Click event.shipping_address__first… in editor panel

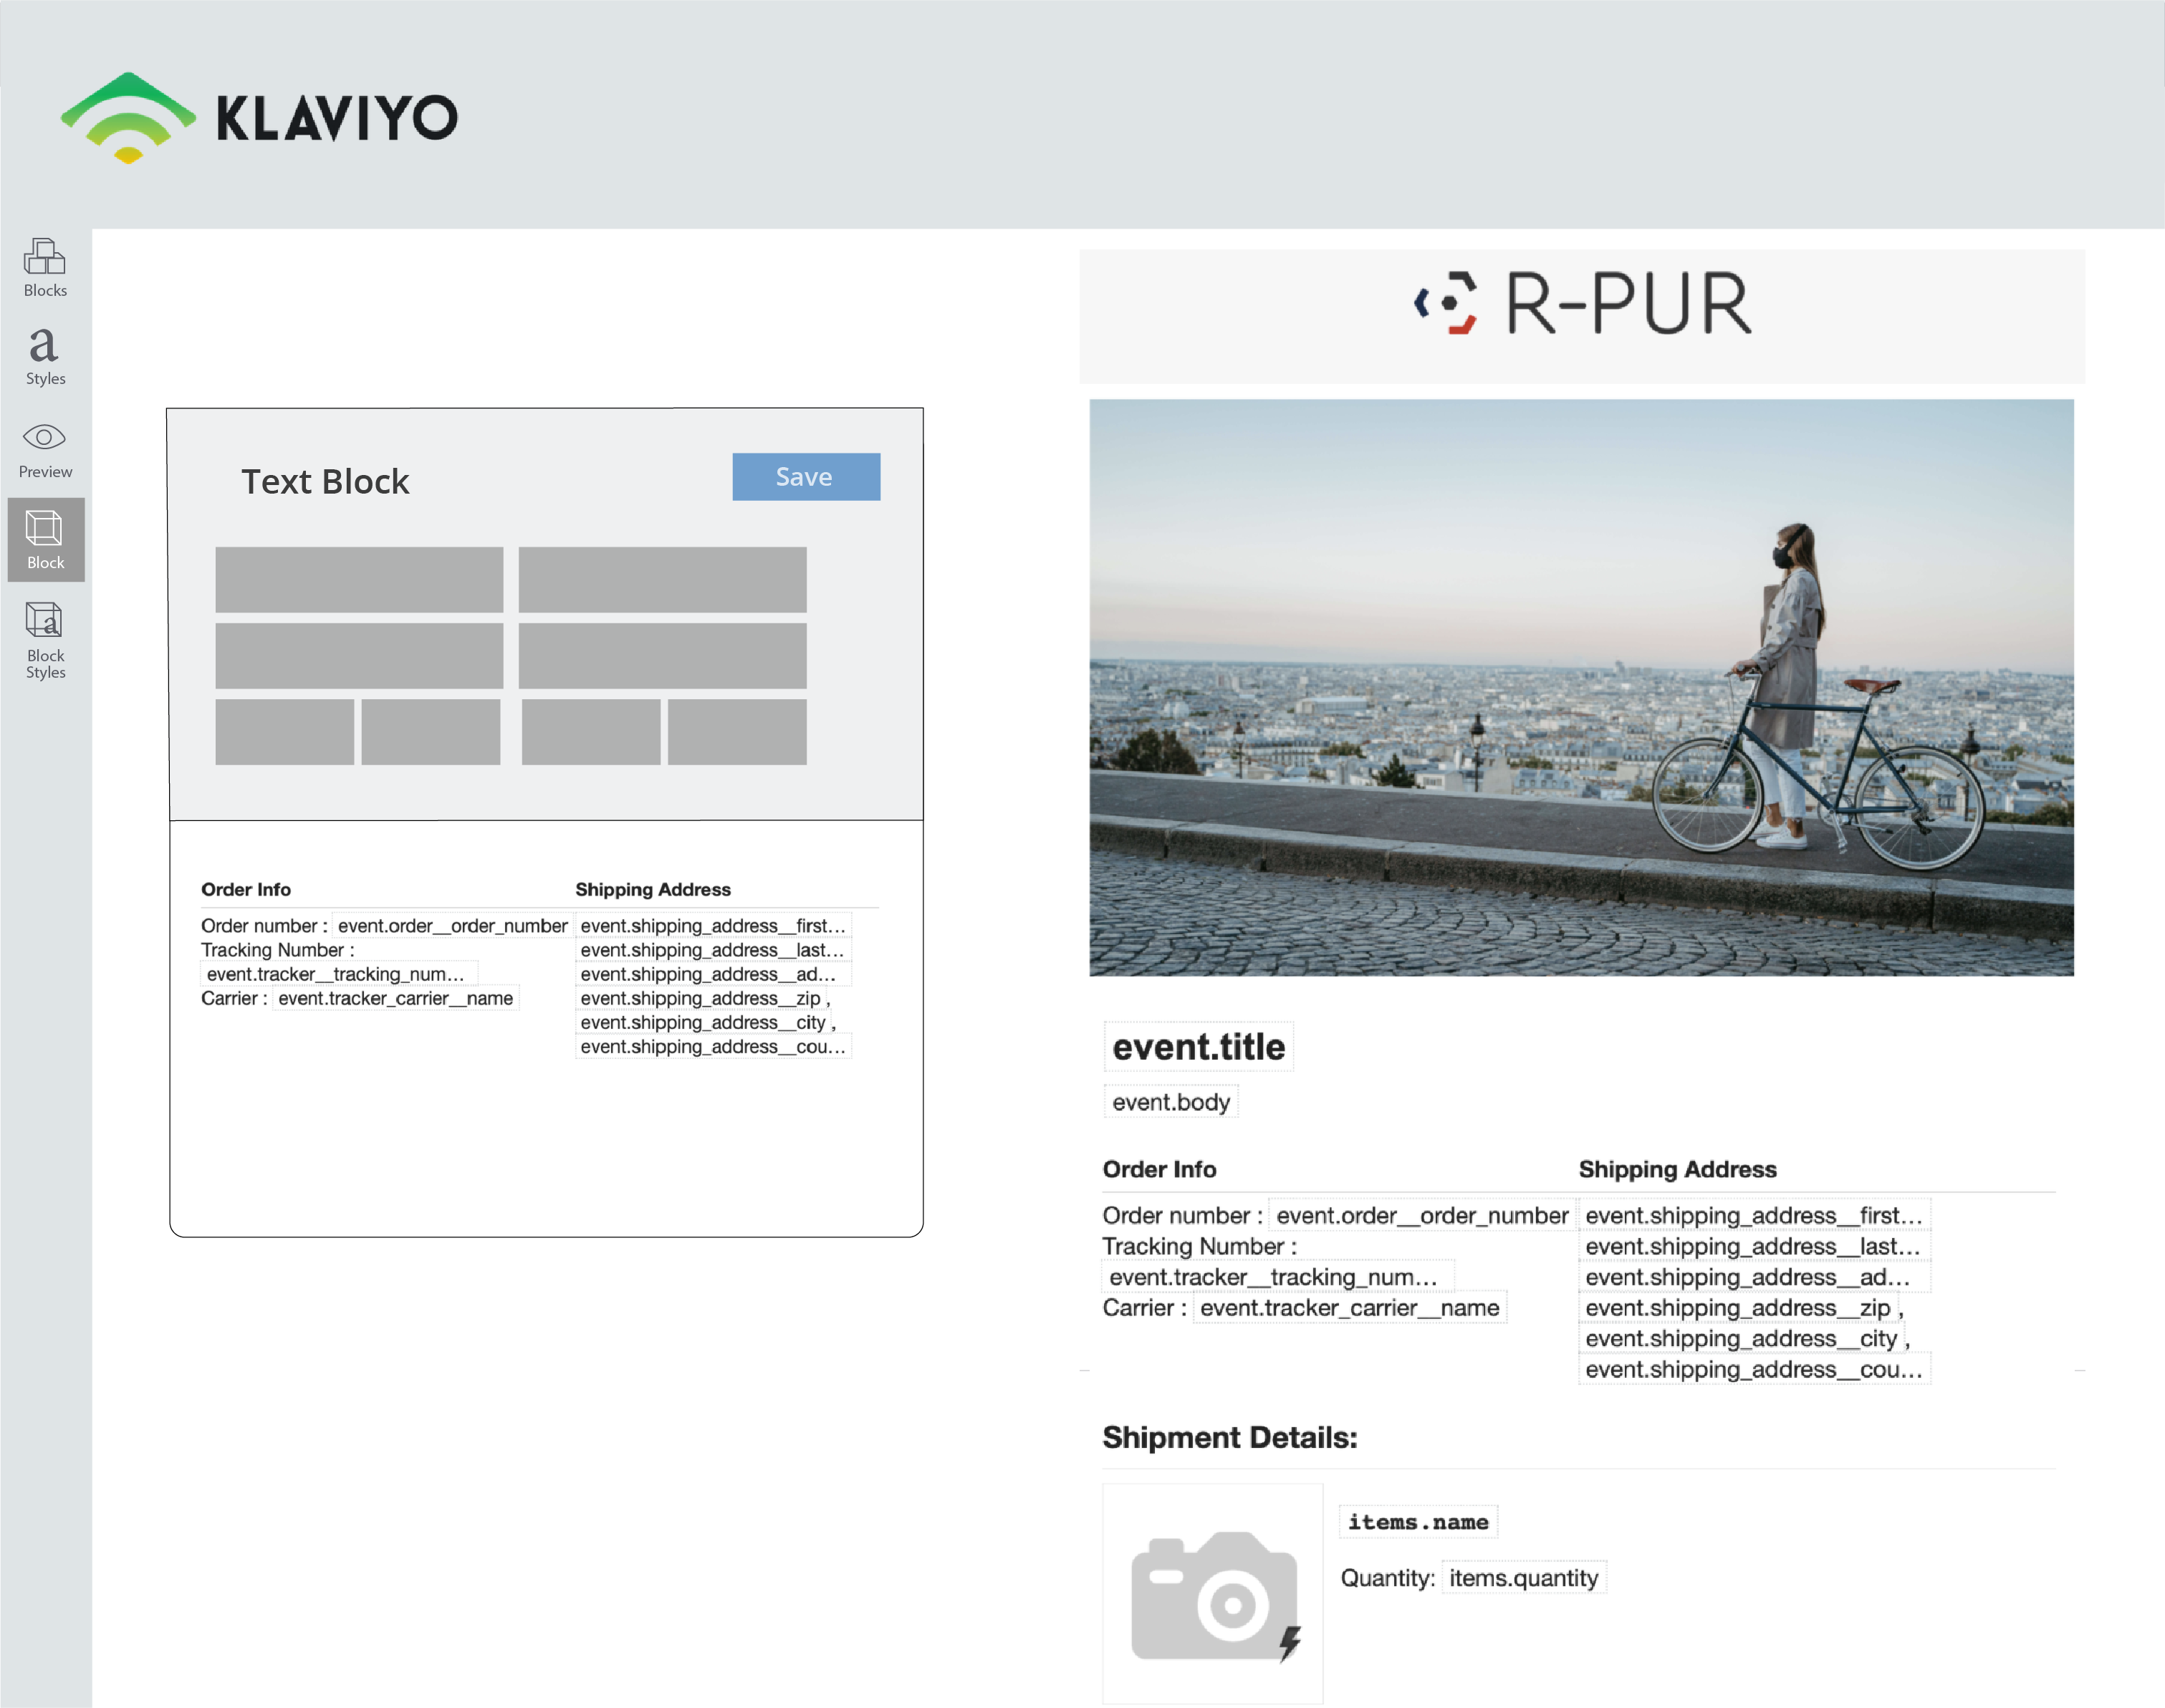(713, 926)
